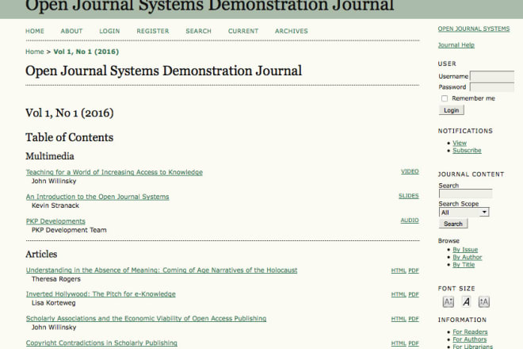Image resolution: width=523 pixels, height=349 pixels.
Task: Open the For Readers information link
Action: pos(470,332)
